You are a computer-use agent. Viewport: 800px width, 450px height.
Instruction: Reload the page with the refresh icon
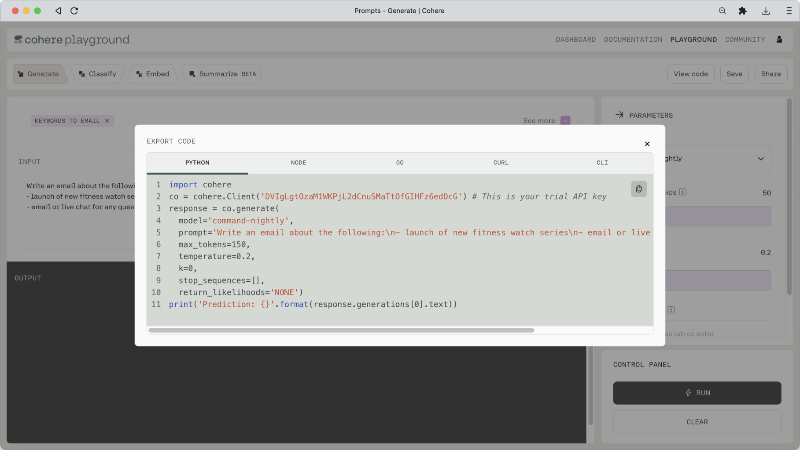(x=74, y=11)
